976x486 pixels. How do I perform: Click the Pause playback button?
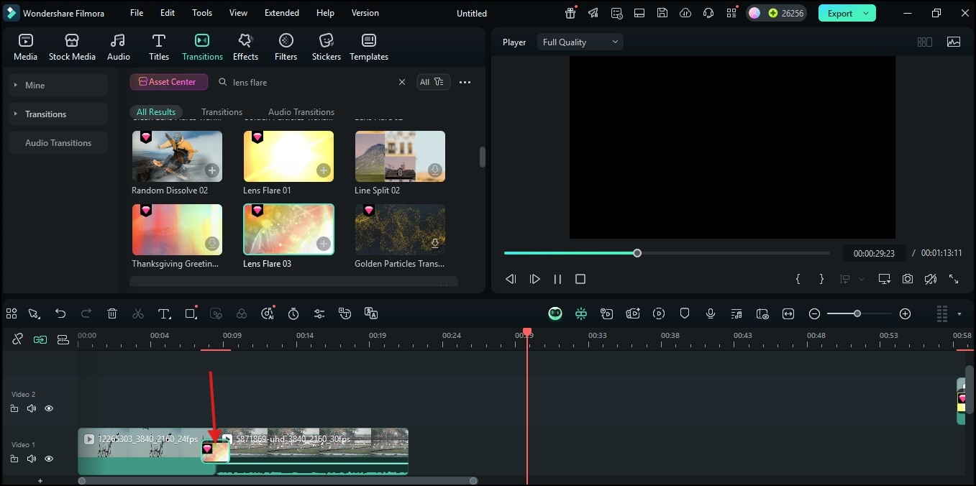[x=557, y=279]
